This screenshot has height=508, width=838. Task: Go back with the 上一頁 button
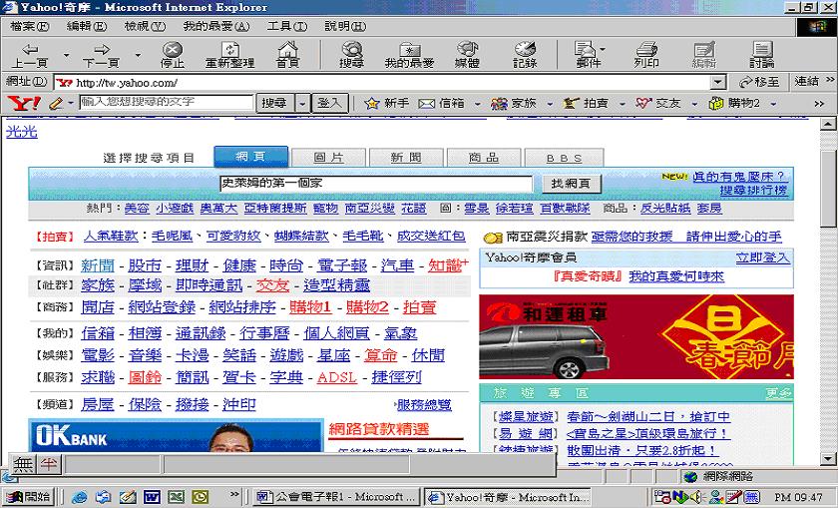coord(30,55)
